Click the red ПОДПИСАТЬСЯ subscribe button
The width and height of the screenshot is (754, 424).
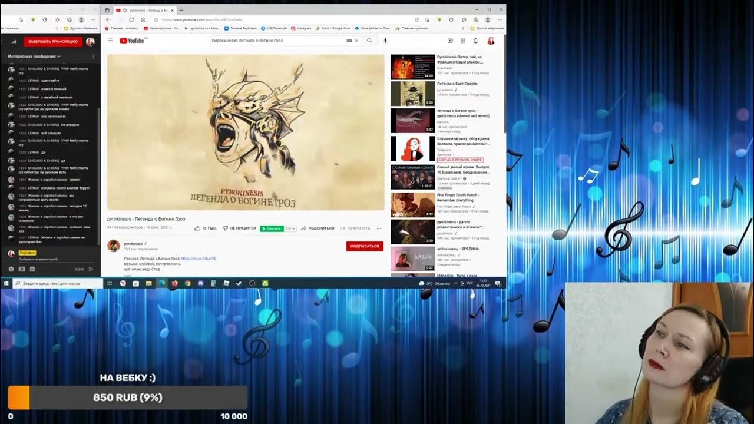(x=365, y=246)
